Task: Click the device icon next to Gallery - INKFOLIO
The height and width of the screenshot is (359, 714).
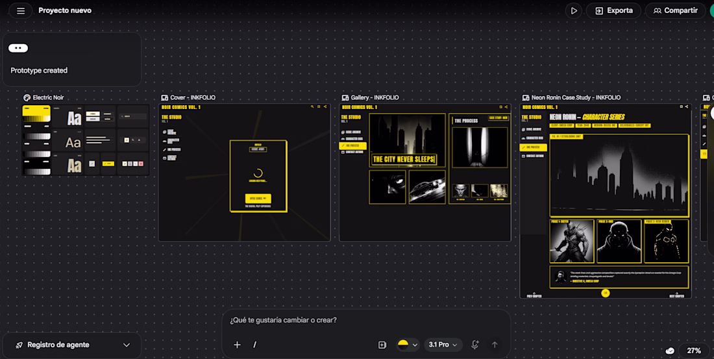Action: (x=345, y=97)
